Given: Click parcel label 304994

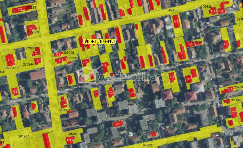Looking at the screenshot, I should click(x=197, y=42).
